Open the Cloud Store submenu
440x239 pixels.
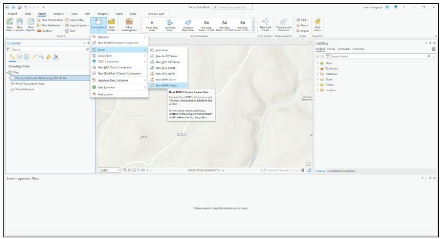coord(119,56)
